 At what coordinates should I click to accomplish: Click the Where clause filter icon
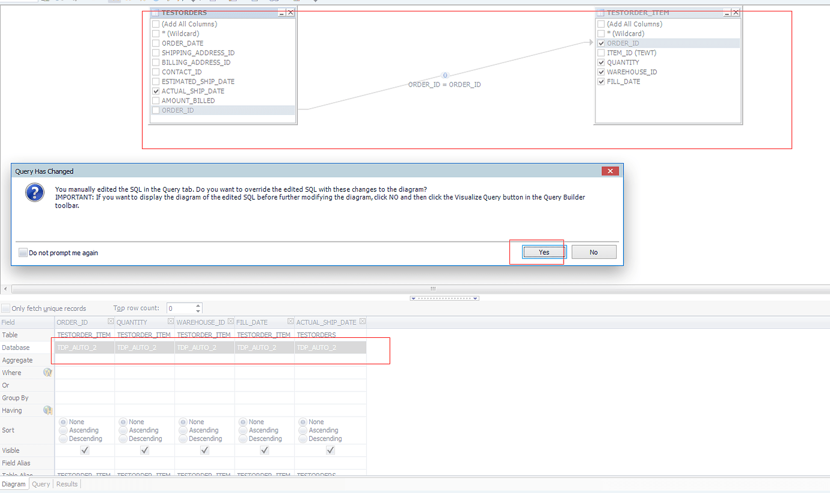48,372
